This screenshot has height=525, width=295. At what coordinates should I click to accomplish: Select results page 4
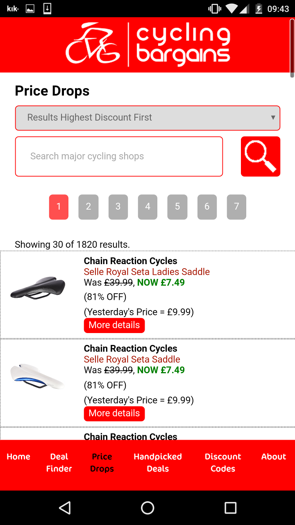click(x=147, y=207)
